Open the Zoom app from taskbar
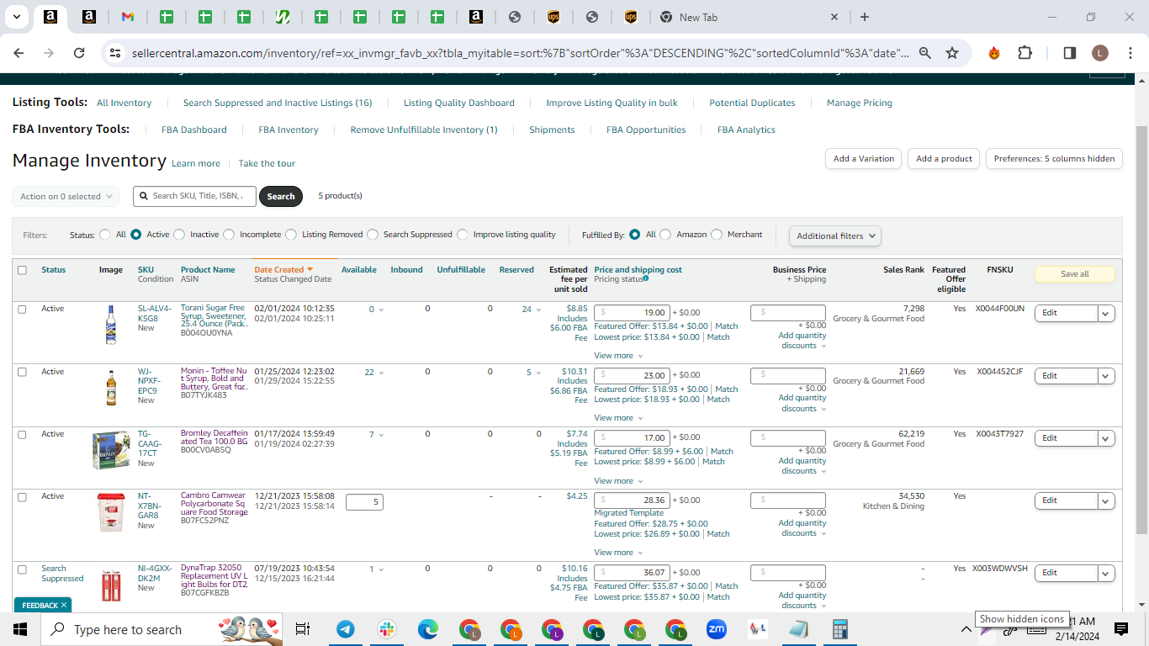This screenshot has width=1149, height=646. pos(717,629)
